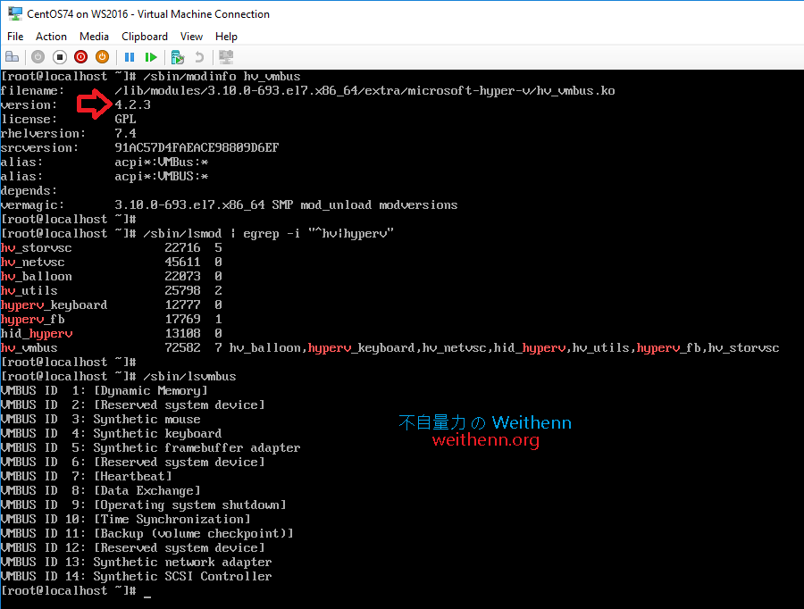This screenshot has width=804, height=609.
Task: Open the Action menu
Action: [x=51, y=37]
